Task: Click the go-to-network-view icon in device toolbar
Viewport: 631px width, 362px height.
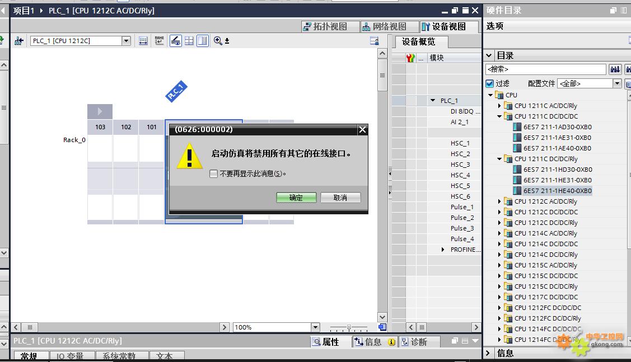Action: pyautogui.click(x=18, y=41)
